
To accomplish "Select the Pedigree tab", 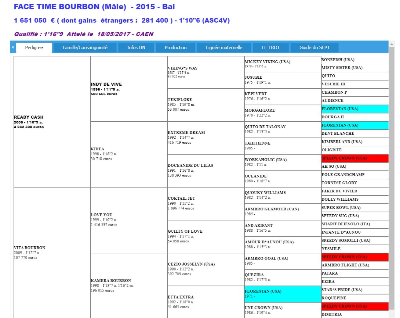I will click(34, 48).
